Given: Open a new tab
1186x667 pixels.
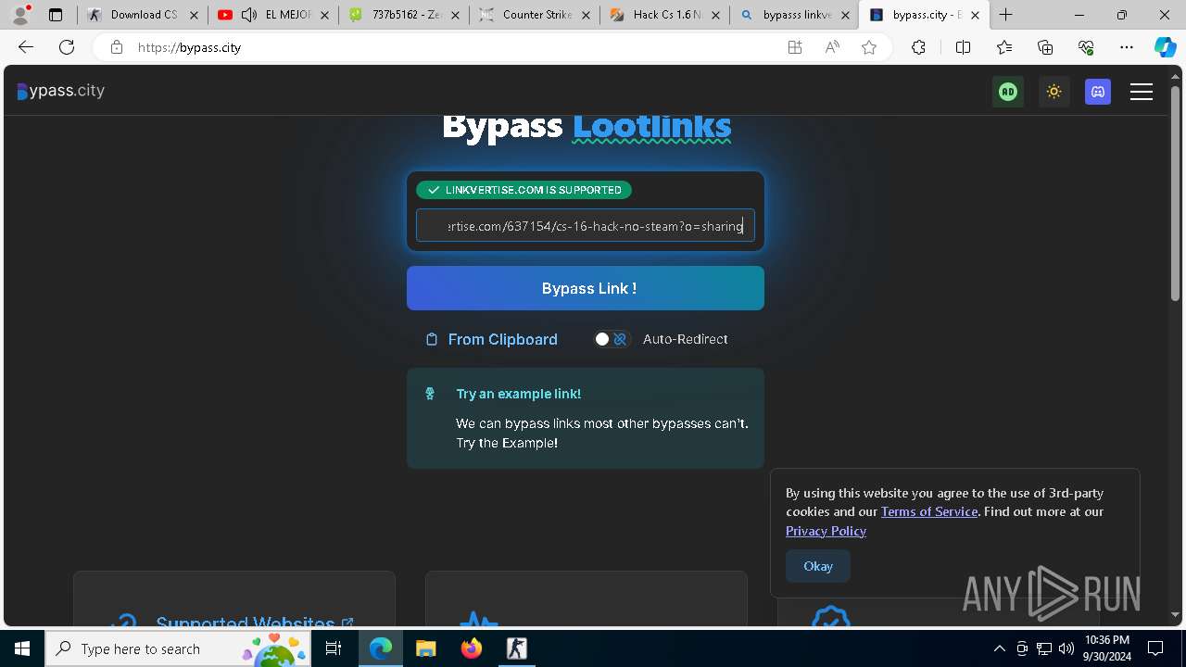Looking at the screenshot, I should 1006,15.
